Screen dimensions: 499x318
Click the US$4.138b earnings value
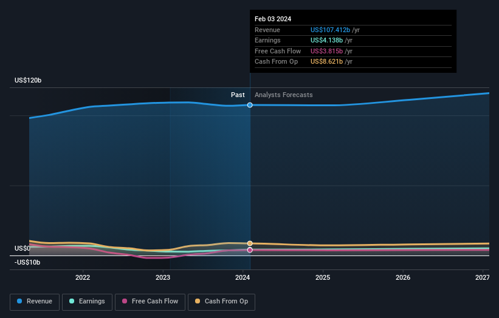click(326, 40)
